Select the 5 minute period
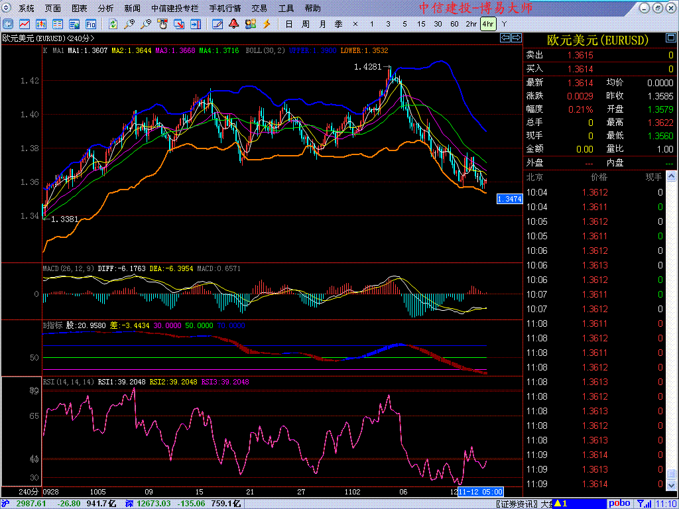 404,24
